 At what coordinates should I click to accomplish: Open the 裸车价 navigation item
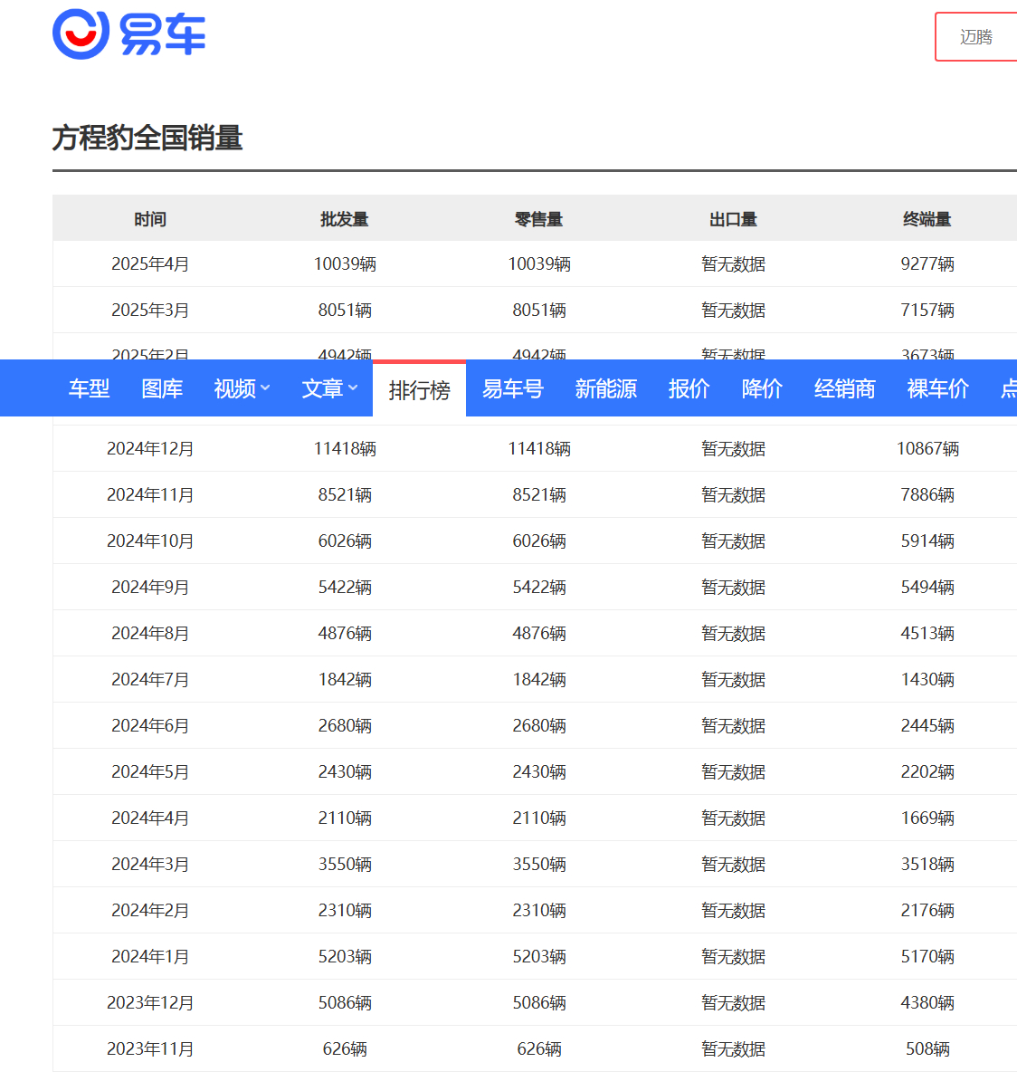[x=937, y=388]
